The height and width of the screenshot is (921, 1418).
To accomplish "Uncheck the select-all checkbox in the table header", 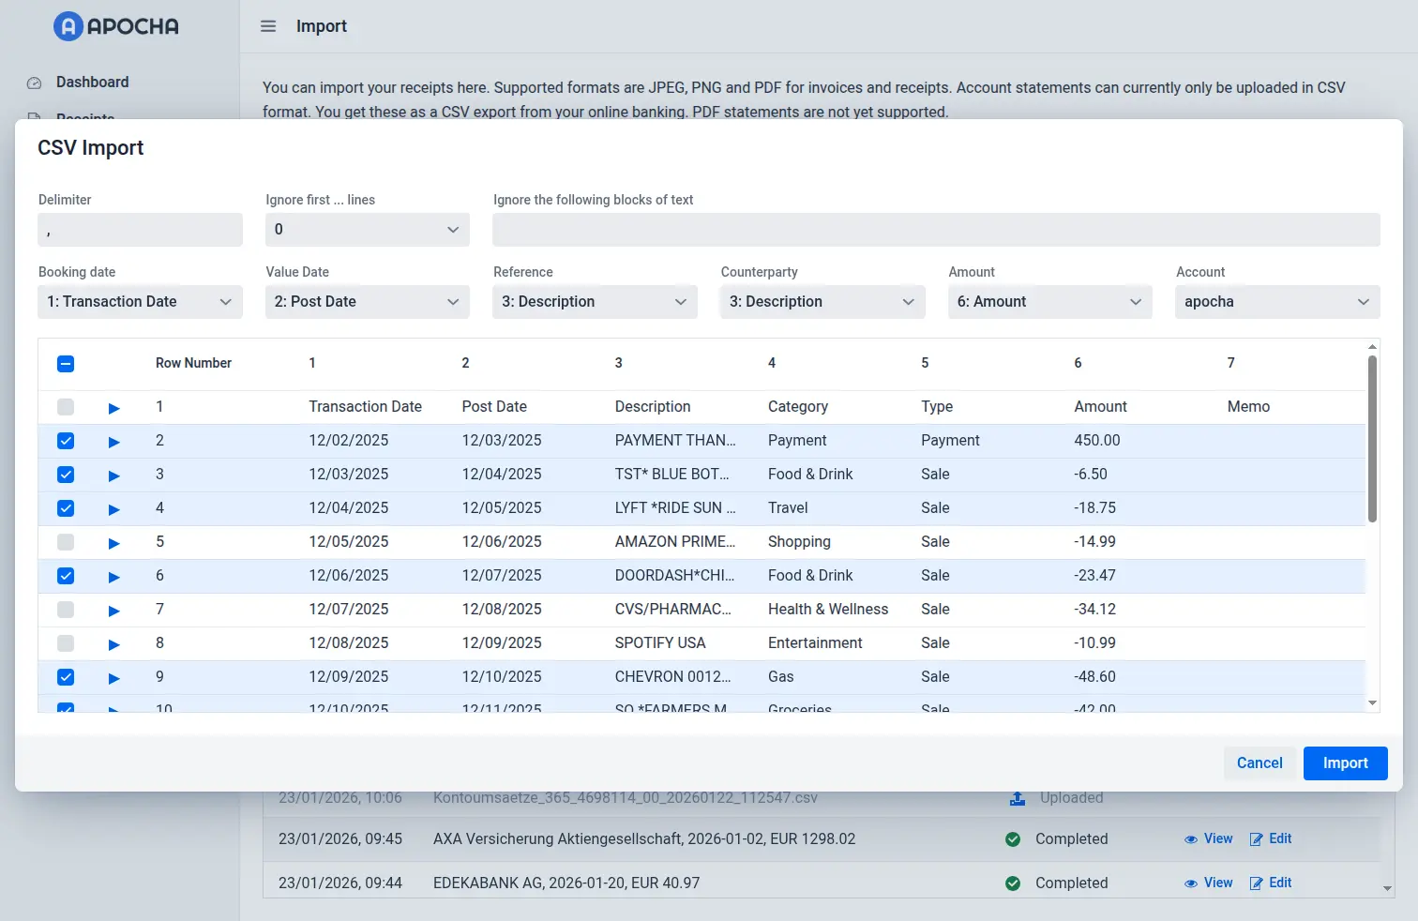I will (x=65, y=363).
